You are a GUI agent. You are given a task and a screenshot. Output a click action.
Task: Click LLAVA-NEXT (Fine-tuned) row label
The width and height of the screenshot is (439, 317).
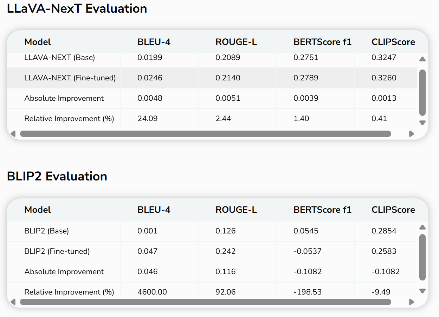point(70,78)
